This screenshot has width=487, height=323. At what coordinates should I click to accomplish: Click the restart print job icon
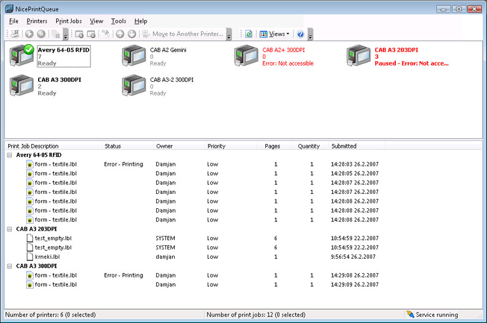106,34
